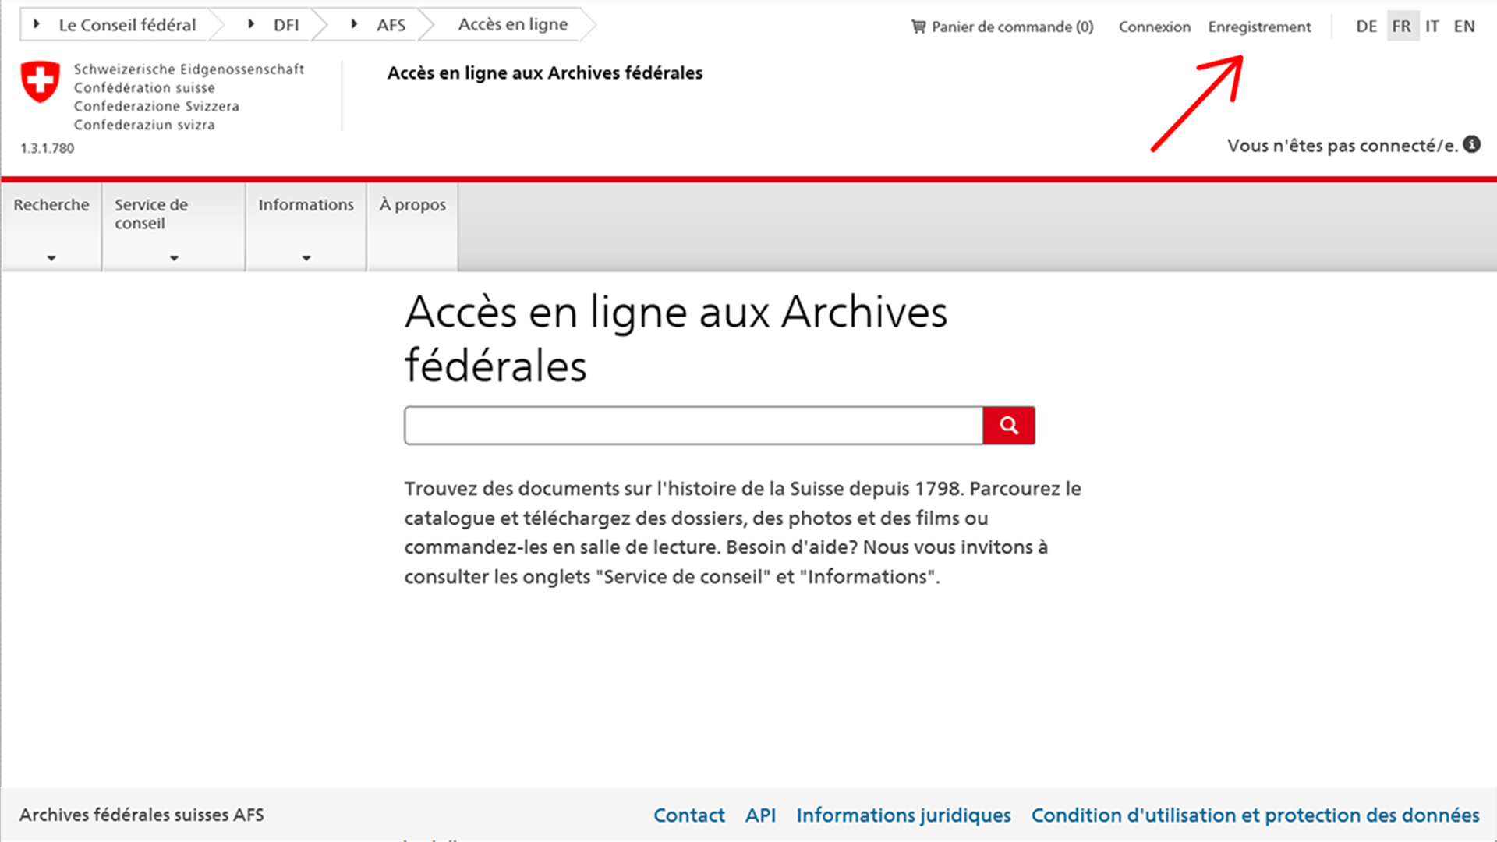Image resolution: width=1497 pixels, height=842 pixels.
Task: Open the Enregistrement registration page
Action: pyautogui.click(x=1259, y=26)
